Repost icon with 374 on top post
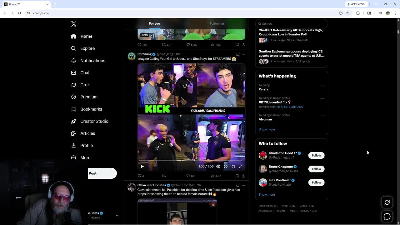400x225 pixels. tap(166, 45)
